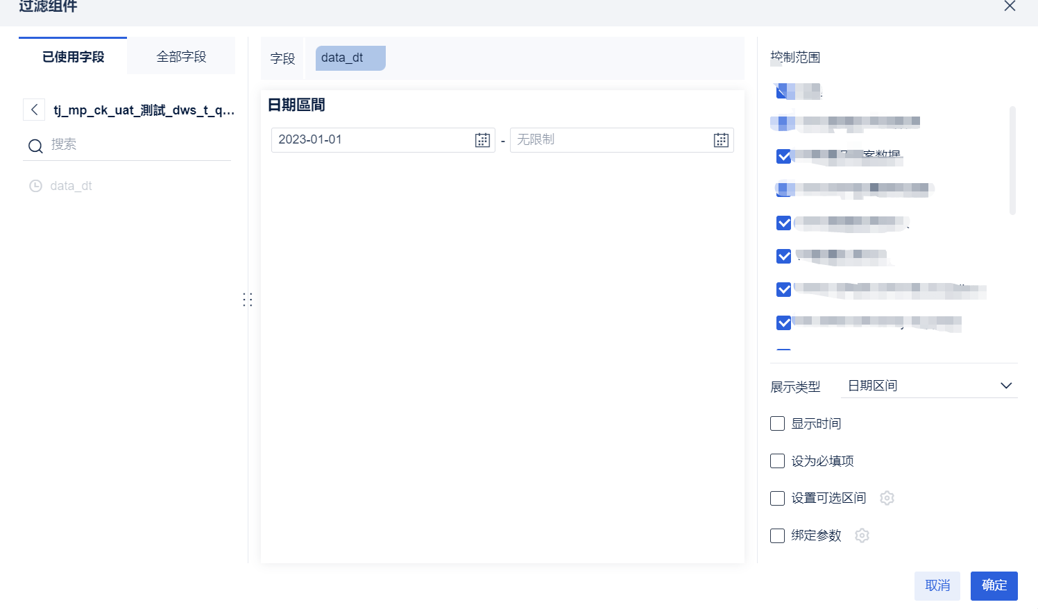Screen dimensions: 1038x609
Task: Click the dataset name tj_mp_ck_uat_測試_dws_t_q...
Action: 144,110
